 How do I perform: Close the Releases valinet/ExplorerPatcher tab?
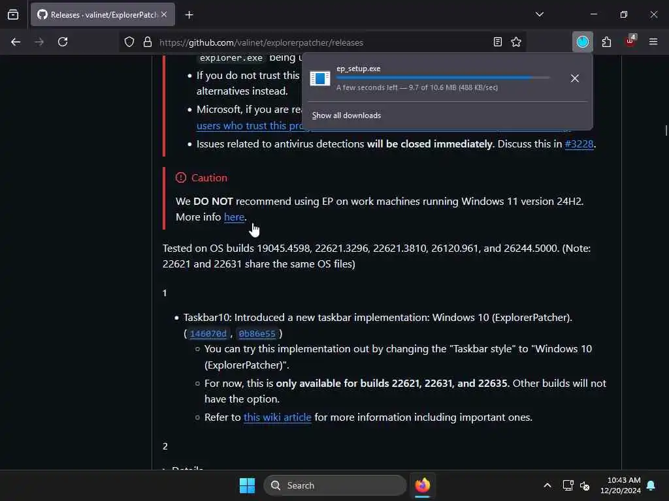pyautogui.click(x=164, y=14)
